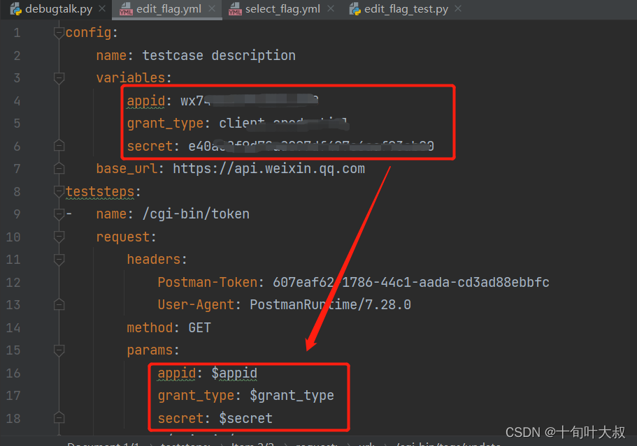The height and width of the screenshot is (446, 637).
Task: Fold the request block on line 10
Action: tap(59, 237)
